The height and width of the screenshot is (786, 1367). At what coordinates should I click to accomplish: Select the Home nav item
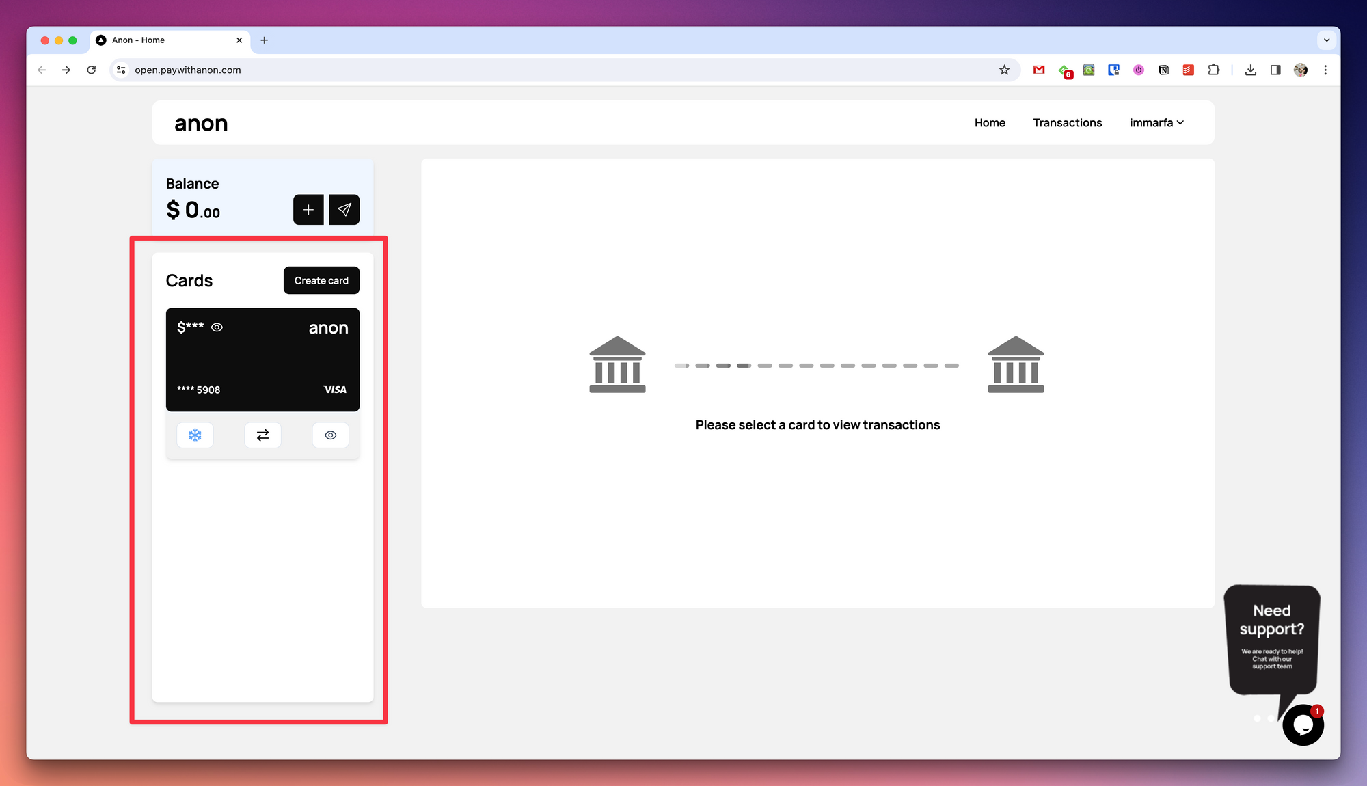(x=990, y=123)
